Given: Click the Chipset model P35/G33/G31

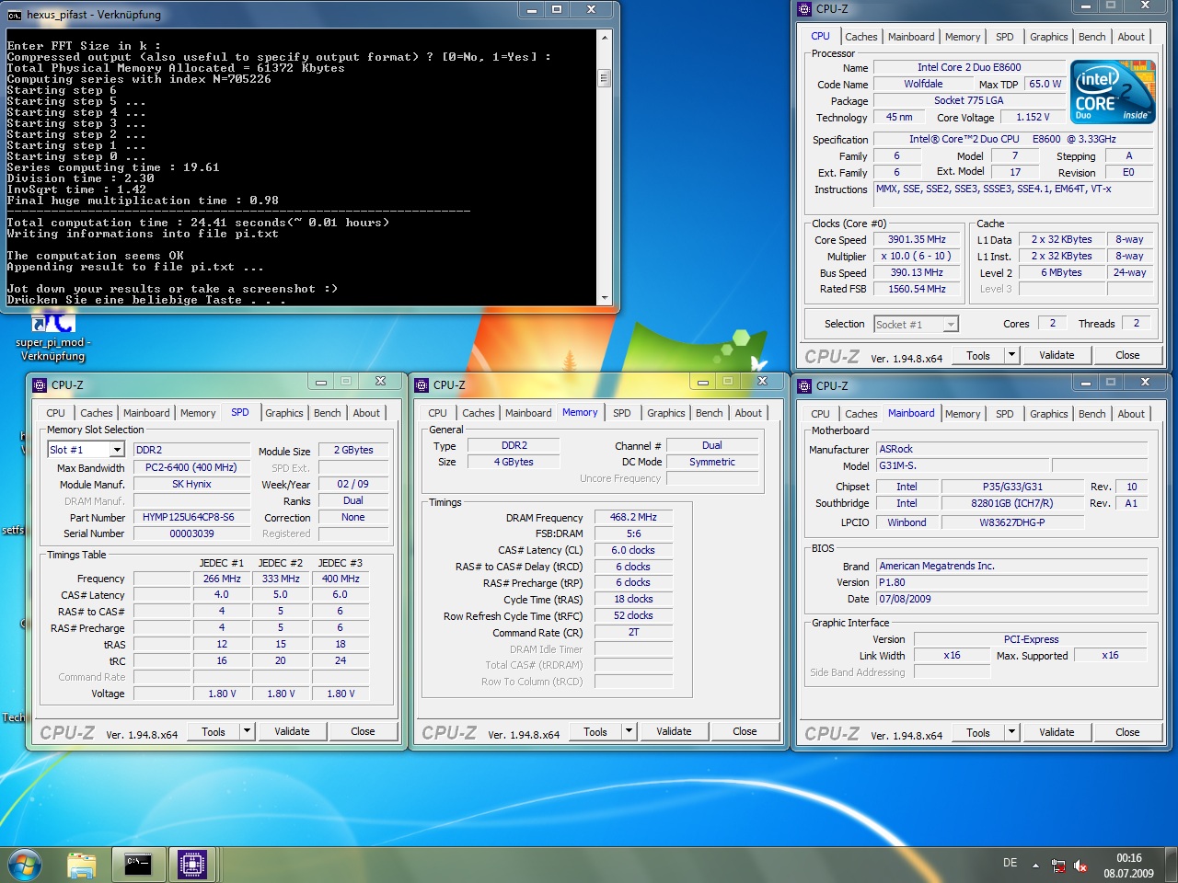Looking at the screenshot, I should [x=1012, y=487].
